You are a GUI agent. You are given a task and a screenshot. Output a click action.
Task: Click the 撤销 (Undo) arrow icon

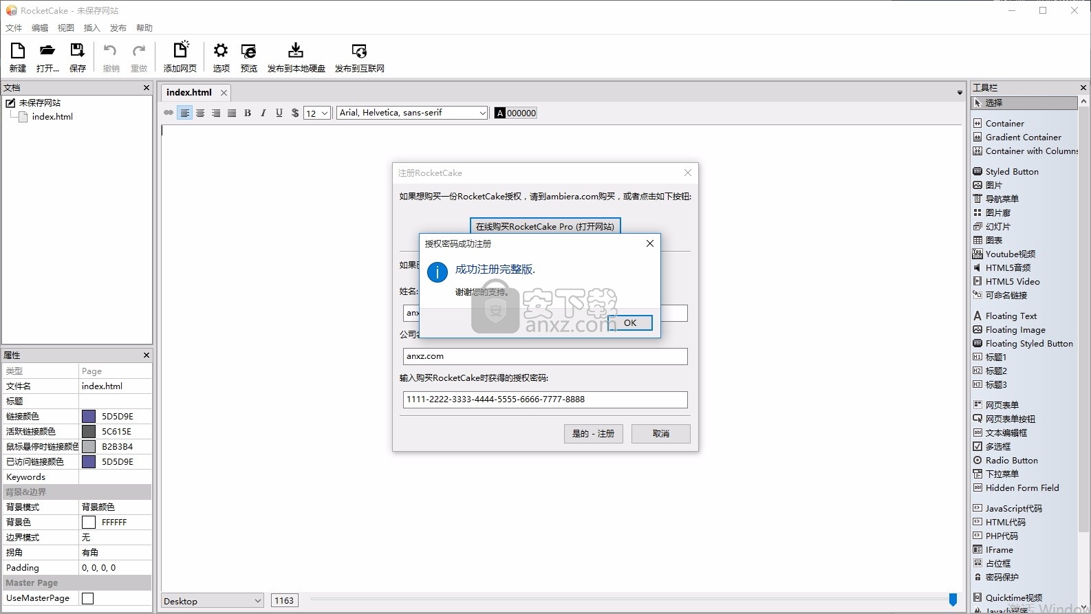[x=110, y=51]
